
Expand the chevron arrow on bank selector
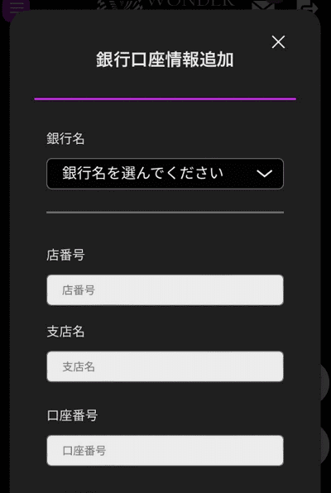[264, 174]
